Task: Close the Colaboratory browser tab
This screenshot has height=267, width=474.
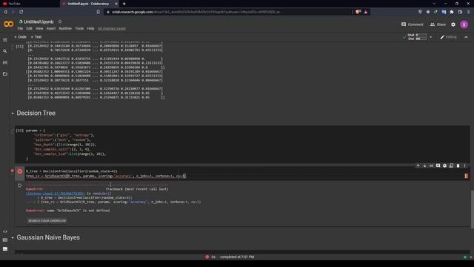Action: click(116, 4)
